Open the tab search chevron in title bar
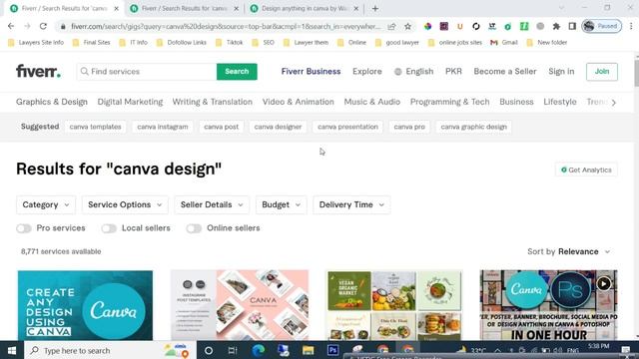Image resolution: width=639 pixels, height=359 pixels. click(561, 8)
